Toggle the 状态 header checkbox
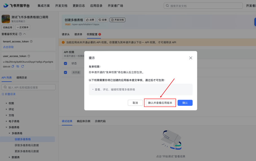Viewport: 256px width, 161px height. point(65,64)
